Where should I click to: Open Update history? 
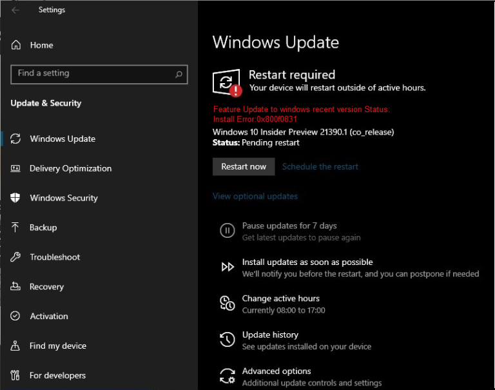270,335
